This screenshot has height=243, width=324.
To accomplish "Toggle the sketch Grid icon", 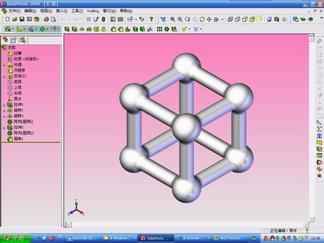I will pyautogui.click(x=89, y=19).
